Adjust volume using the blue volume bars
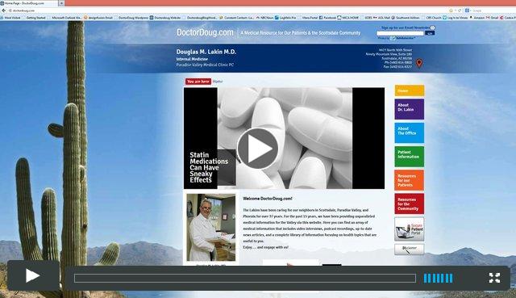516x298 pixels. pos(438,279)
